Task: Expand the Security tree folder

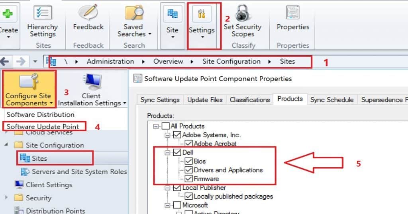Action: pyautogui.click(x=6, y=197)
